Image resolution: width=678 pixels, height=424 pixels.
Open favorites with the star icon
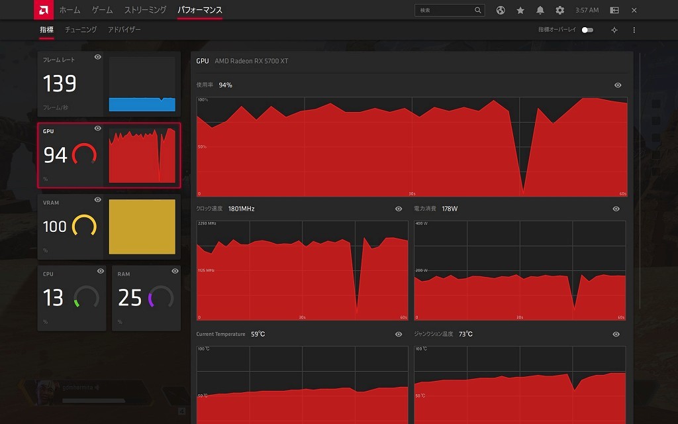pos(520,11)
